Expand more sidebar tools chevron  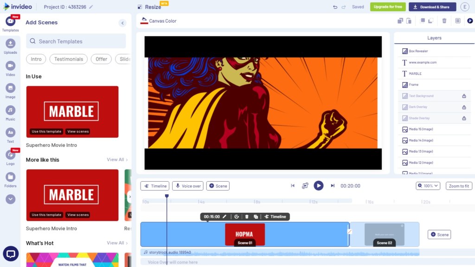(10, 199)
